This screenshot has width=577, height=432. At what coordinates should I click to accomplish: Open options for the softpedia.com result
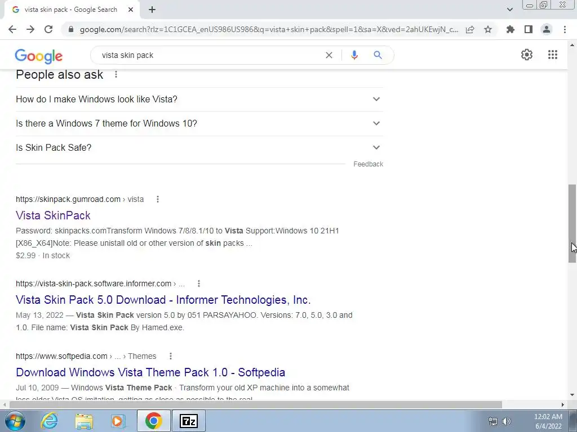point(170,356)
